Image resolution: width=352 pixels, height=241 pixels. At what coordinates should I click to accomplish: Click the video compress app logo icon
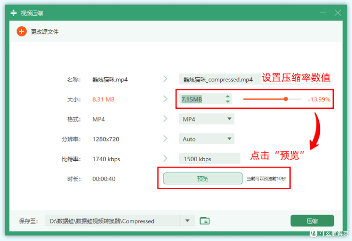tap(13, 13)
